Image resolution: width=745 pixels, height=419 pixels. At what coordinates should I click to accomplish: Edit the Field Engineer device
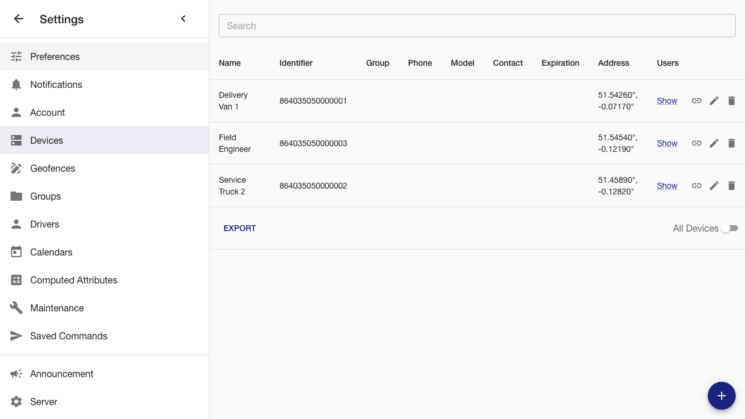pos(714,143)
